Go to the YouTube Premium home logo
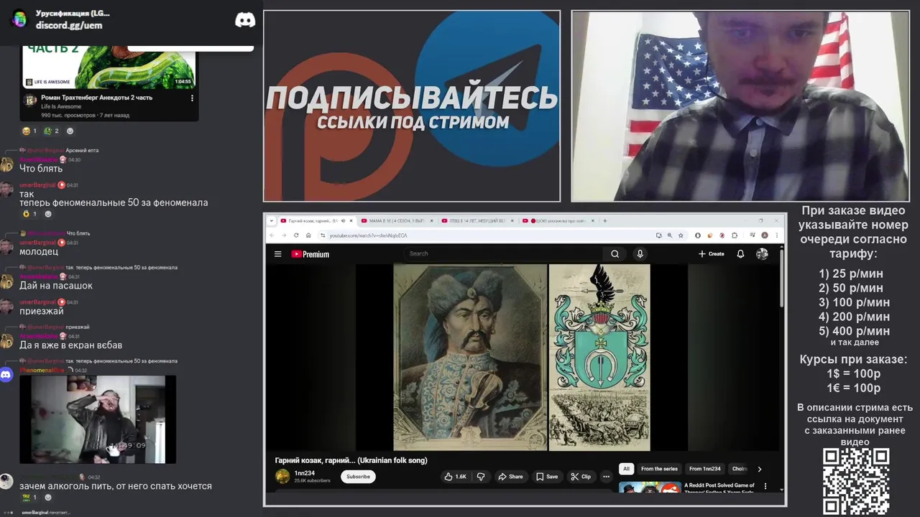Screen dimensions: 920x517 coord(310,254)
